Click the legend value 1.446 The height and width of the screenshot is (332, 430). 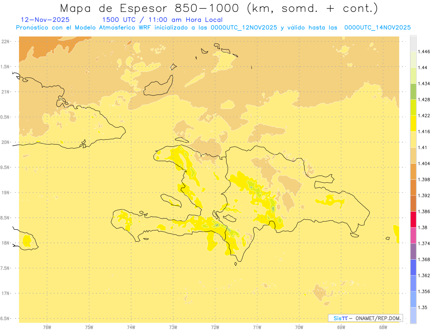tap(424, 52)
